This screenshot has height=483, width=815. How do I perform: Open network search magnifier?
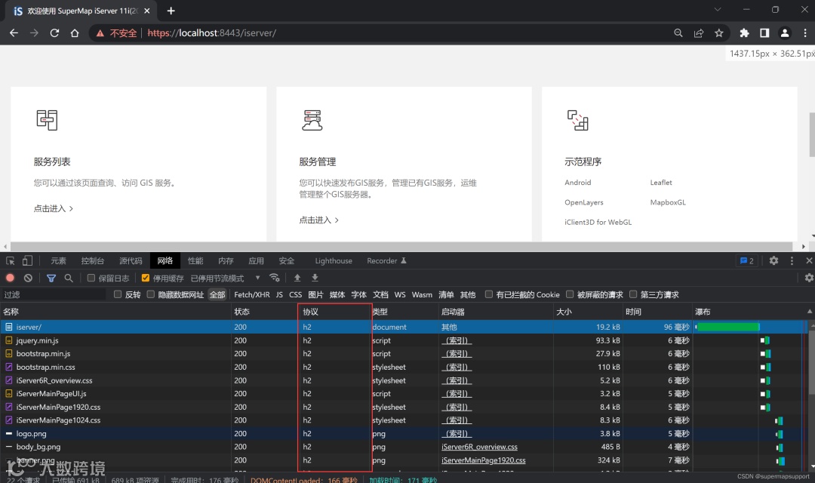point(69,278)
